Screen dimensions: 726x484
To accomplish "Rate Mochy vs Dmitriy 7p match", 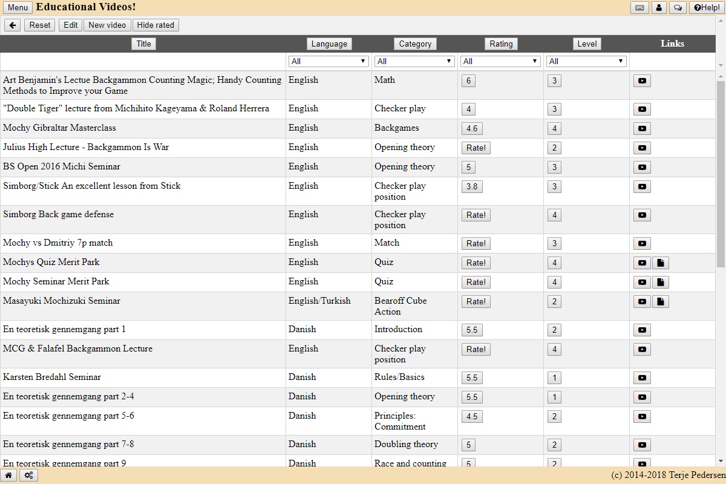I will [x=476, y=244].
